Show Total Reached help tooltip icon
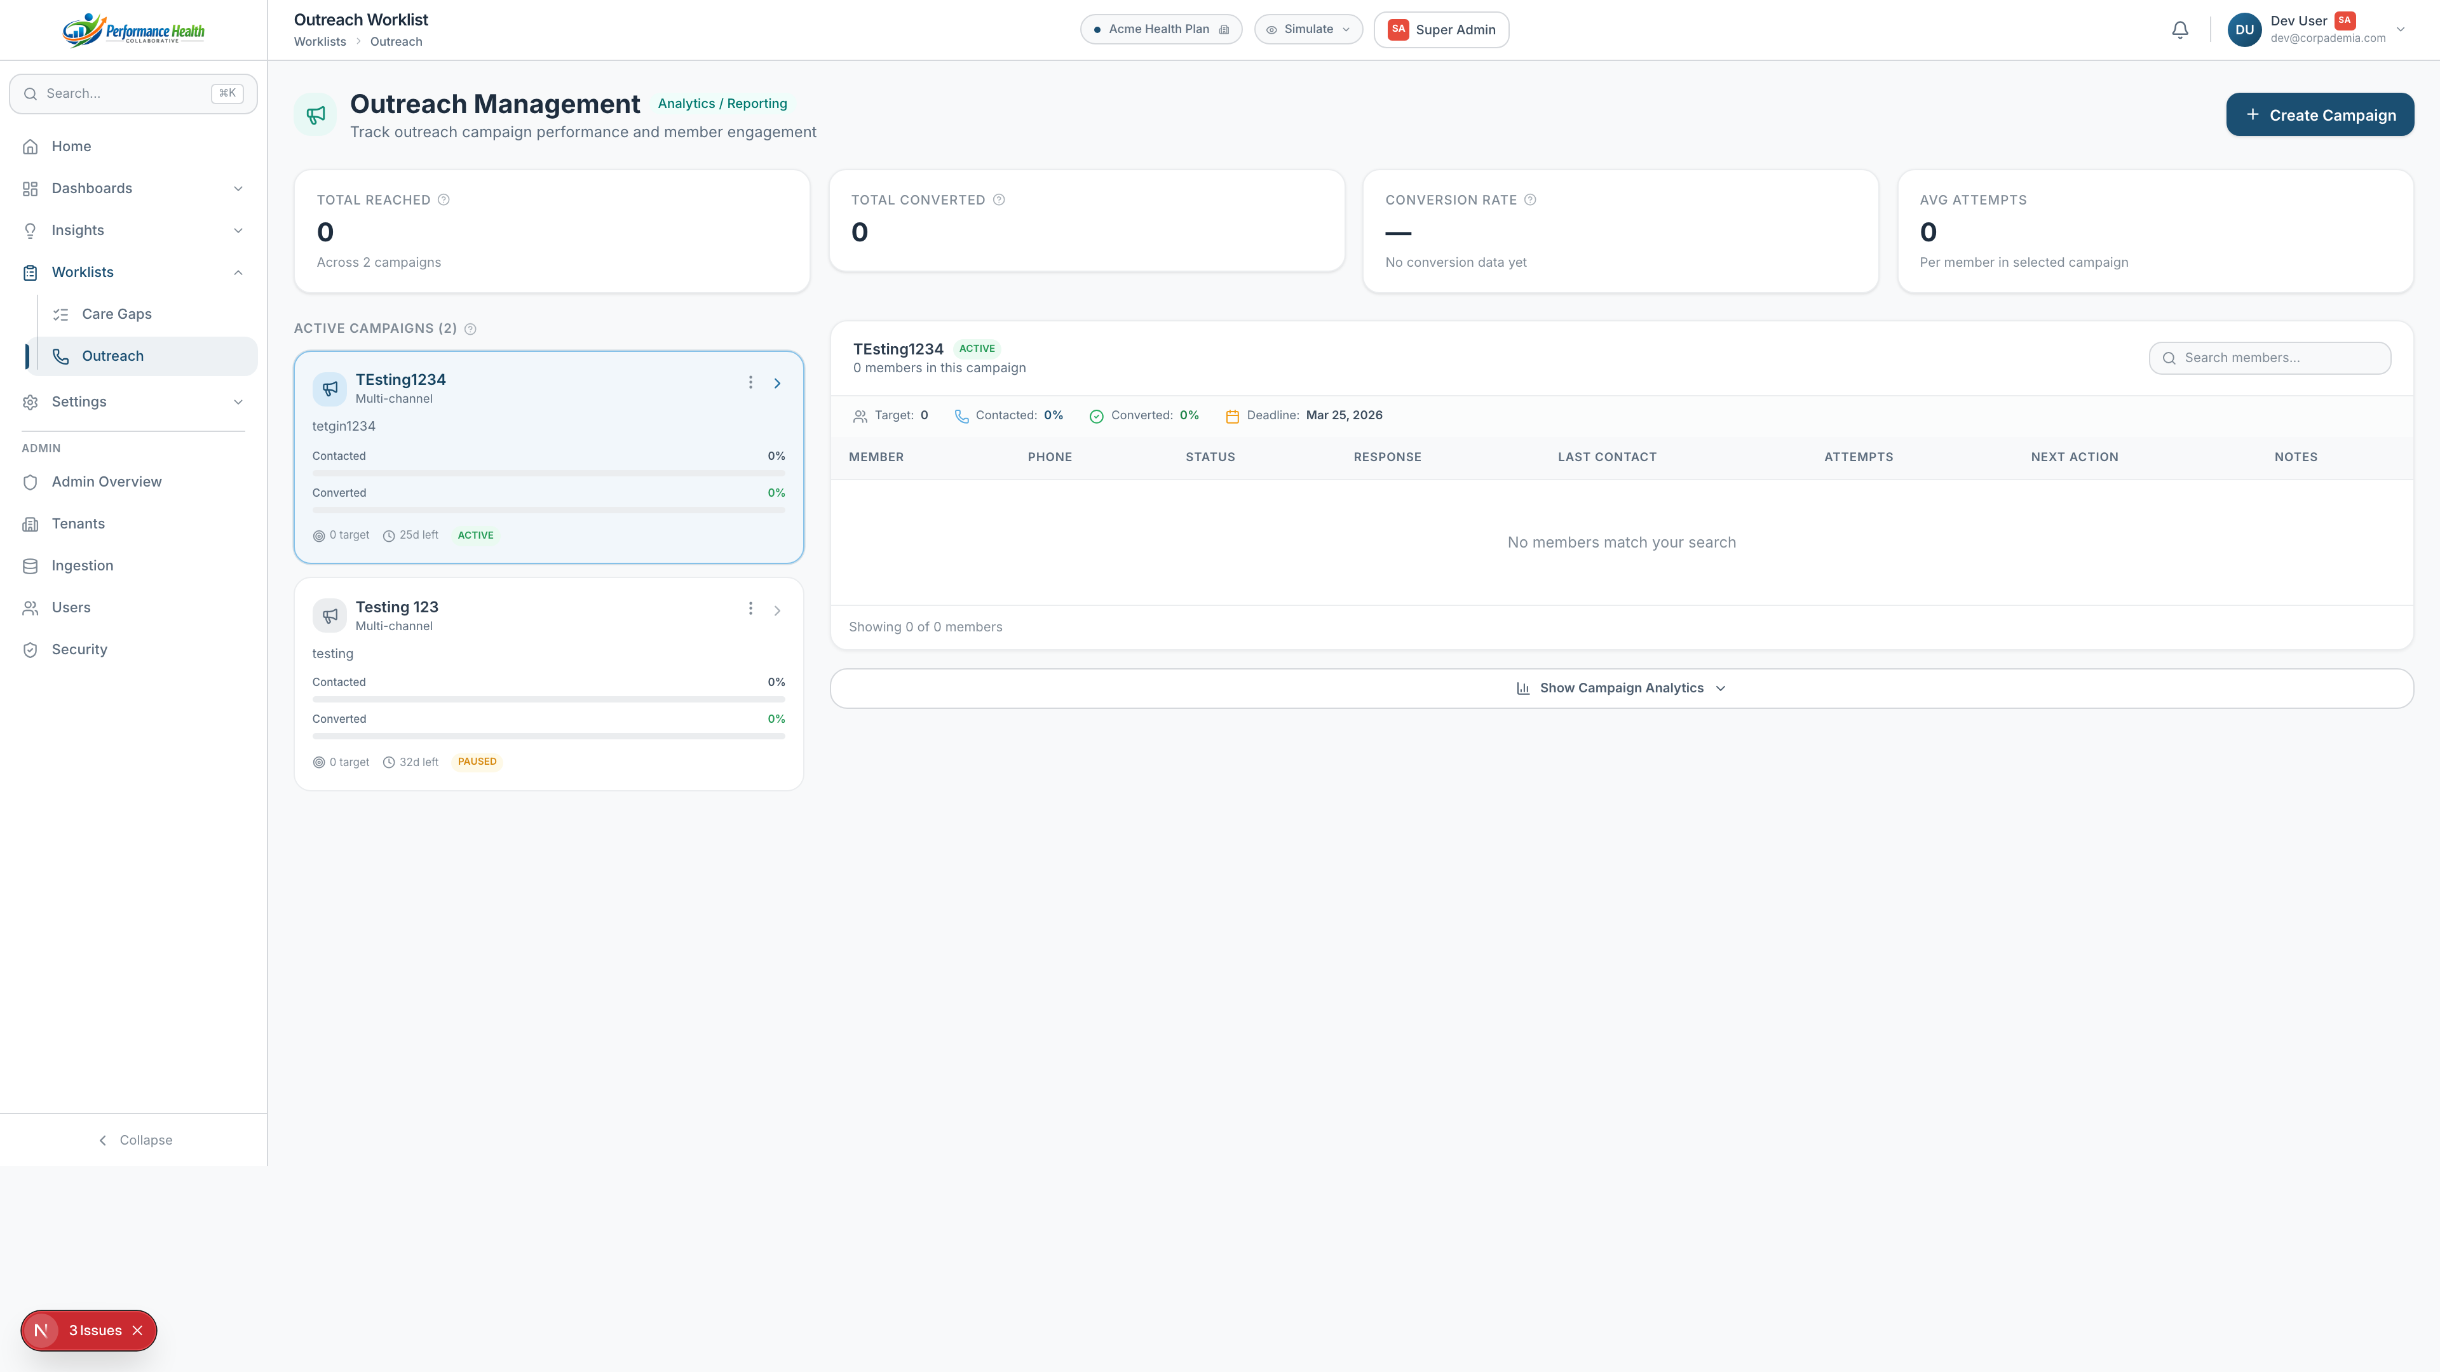2440x1372 pixels. coord(444,200)
